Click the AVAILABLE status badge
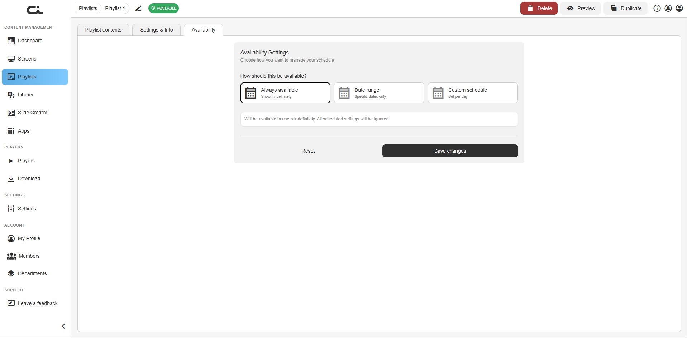The height and width of the screenshot is (338, 687). (163, 8)
